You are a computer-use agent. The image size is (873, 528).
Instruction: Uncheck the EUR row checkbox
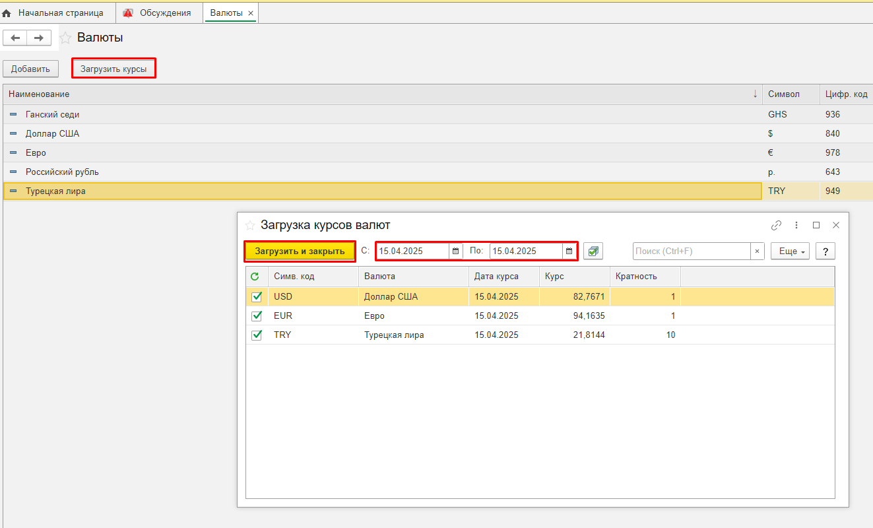tap(257, 316)
